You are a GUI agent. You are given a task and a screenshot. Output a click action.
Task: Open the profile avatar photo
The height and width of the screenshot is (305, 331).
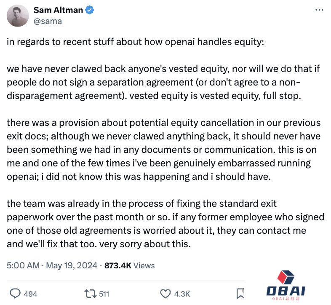point(18,16)
